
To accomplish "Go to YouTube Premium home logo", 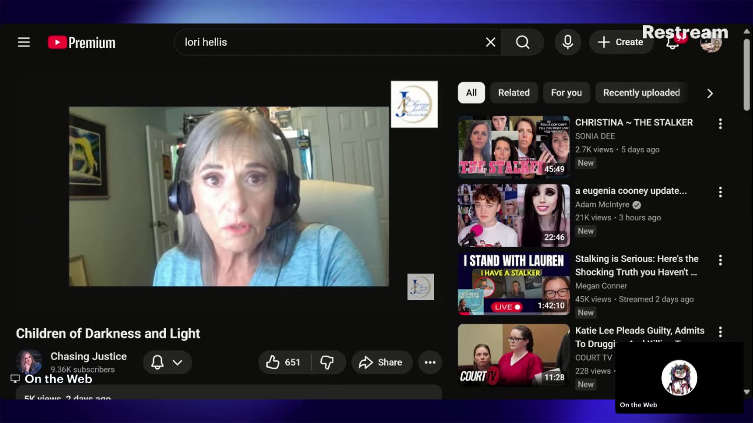I will click(82, 42).
